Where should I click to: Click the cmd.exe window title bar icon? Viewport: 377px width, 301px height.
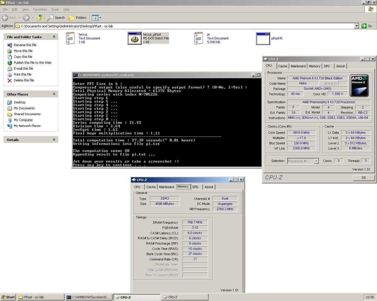(75, 75)
